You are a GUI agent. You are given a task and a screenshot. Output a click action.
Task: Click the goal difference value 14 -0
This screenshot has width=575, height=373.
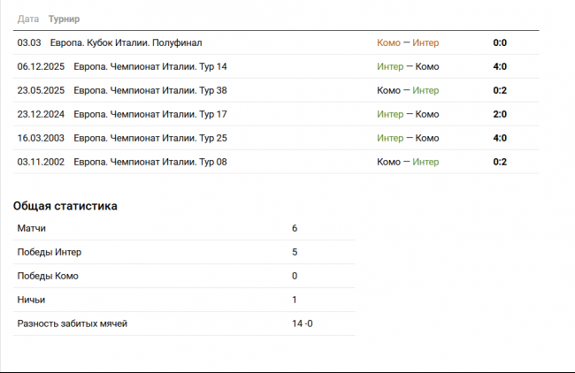tap(303, 324)
